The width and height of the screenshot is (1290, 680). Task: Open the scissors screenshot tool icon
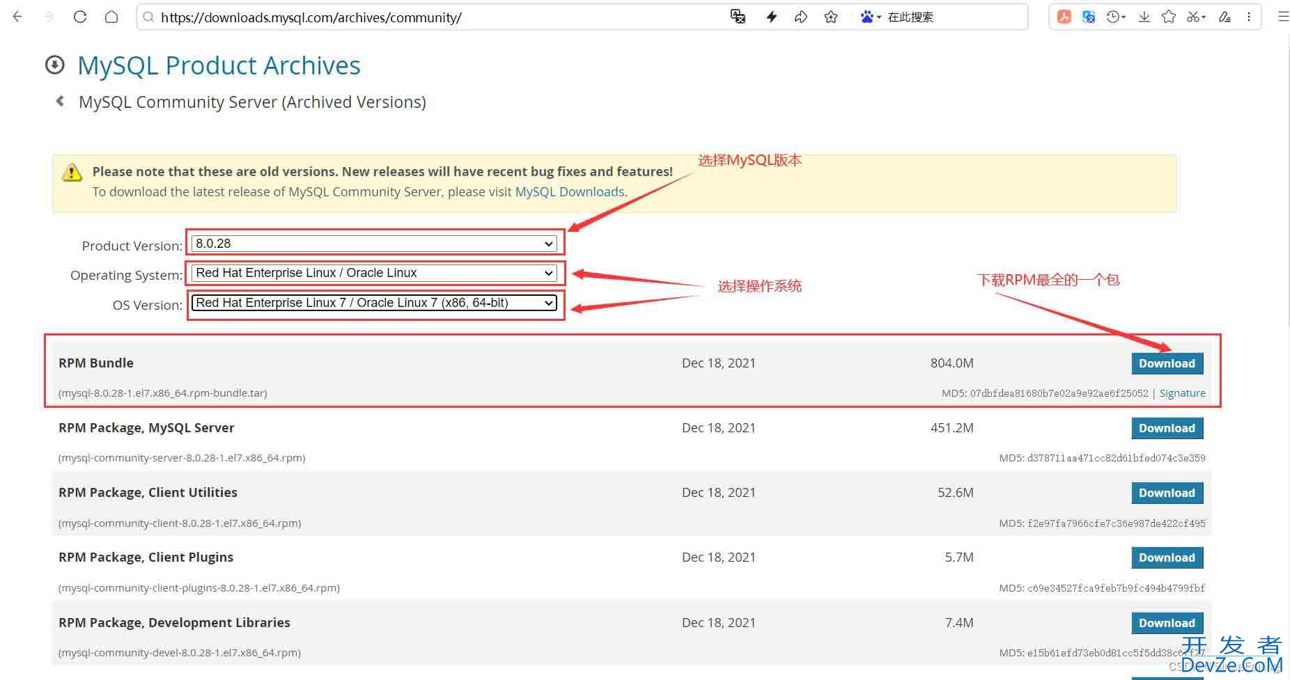point(1196,17)
